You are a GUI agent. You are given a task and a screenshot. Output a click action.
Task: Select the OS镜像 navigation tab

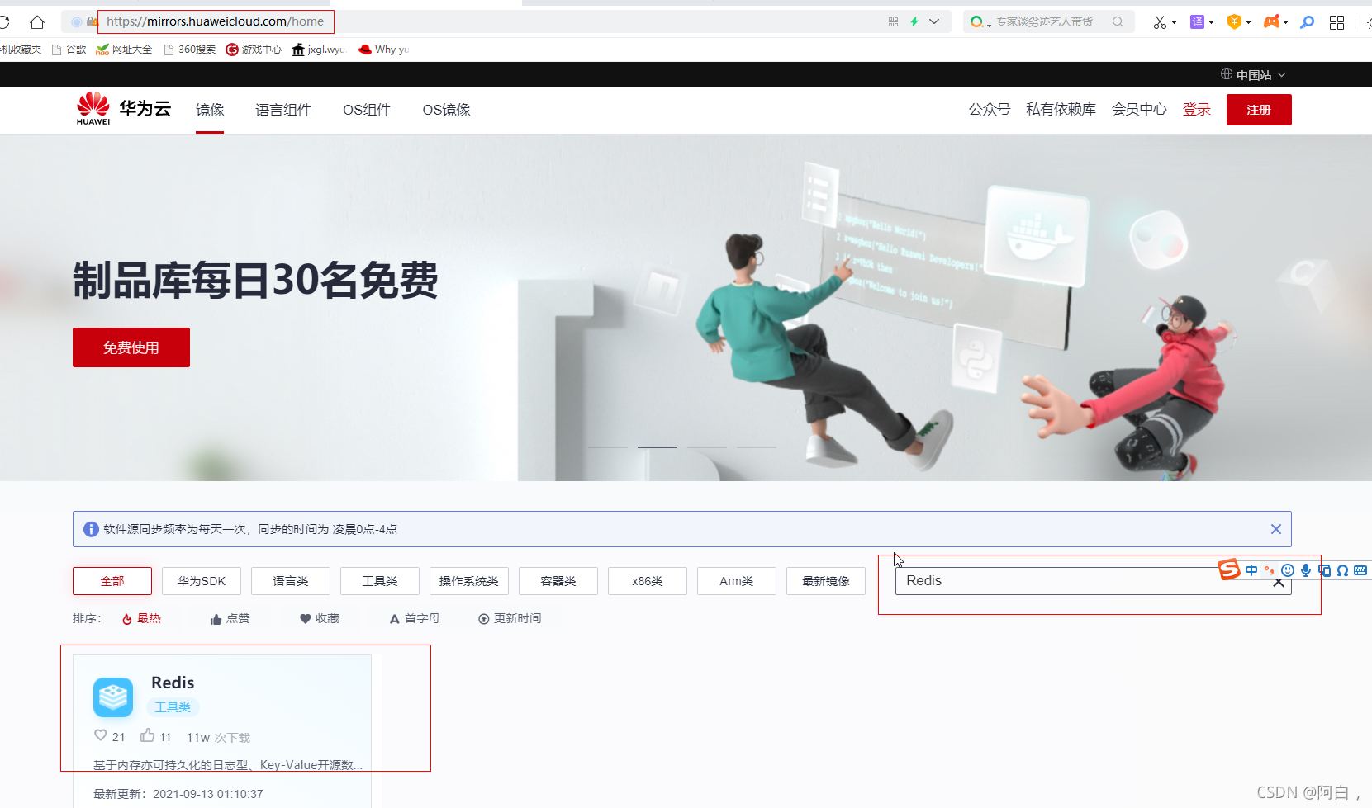pyautogui.click(x=447, y=110)
